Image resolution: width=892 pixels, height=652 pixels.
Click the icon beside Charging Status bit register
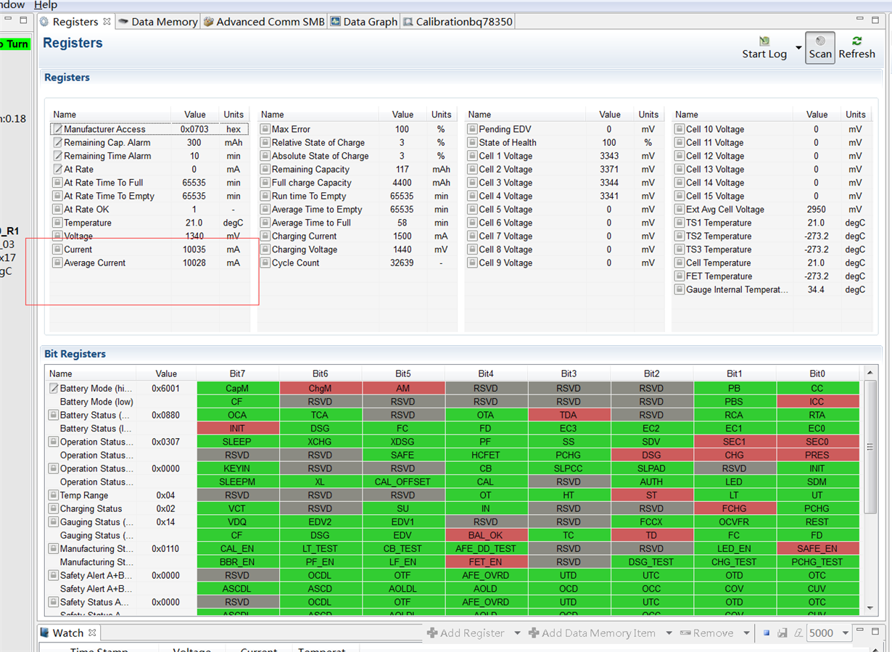point(54,508)
